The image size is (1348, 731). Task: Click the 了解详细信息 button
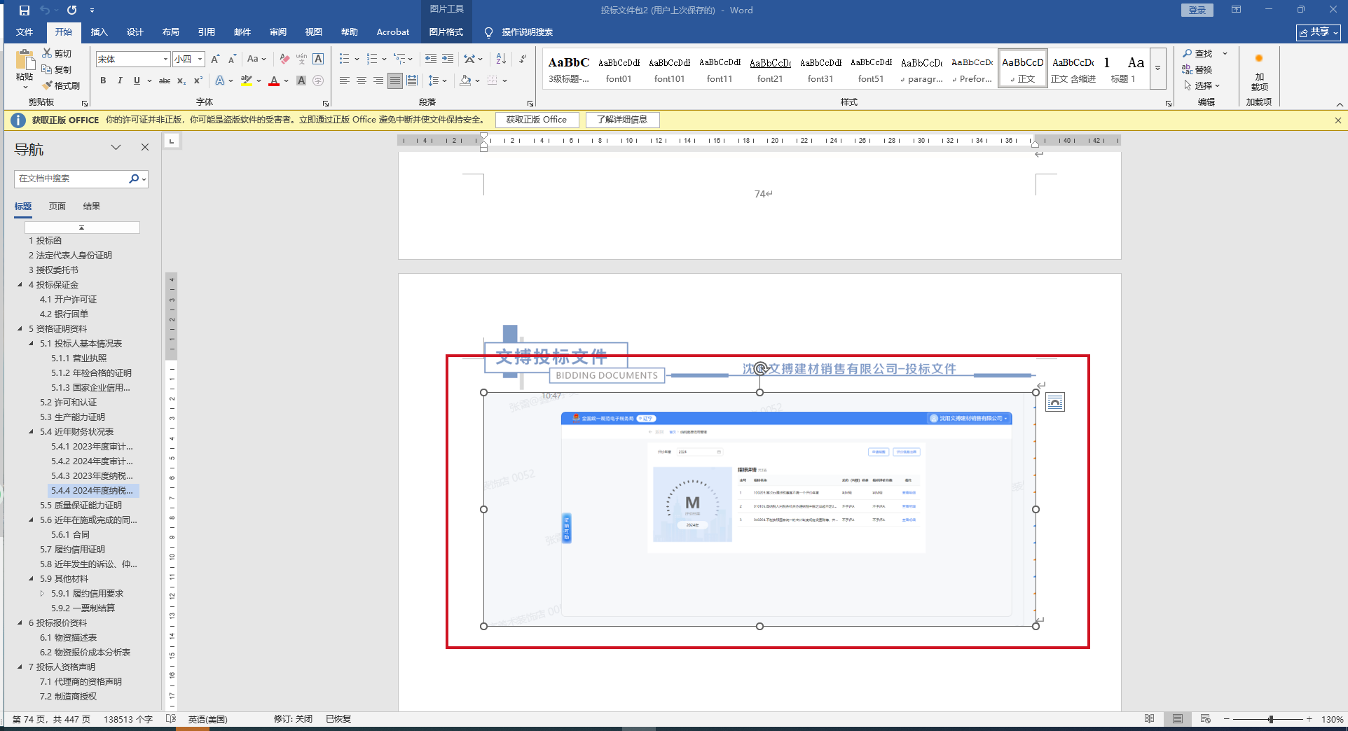(622, 120)
